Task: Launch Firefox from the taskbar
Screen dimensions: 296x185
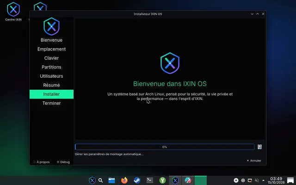Action: pos(124,180)
